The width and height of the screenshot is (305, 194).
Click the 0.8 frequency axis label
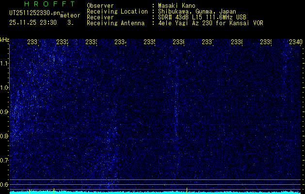tap(4, 136)
